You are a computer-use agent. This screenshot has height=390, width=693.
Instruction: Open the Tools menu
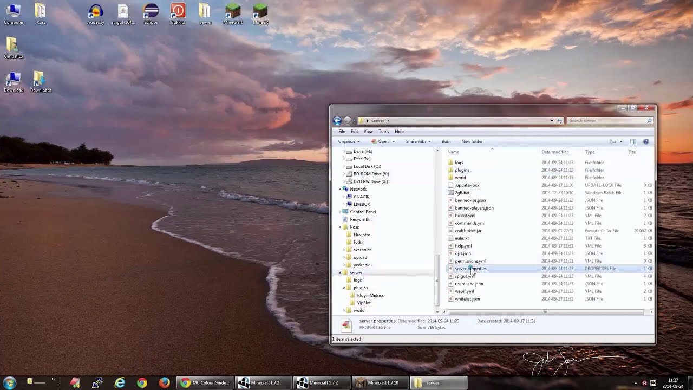point(383,131)
